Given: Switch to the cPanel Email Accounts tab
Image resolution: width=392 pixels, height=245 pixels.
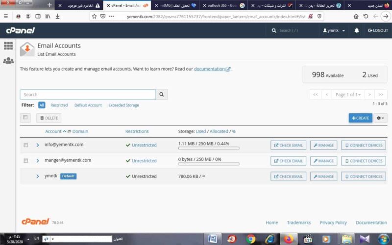Looking at the screenshot, I should 127,5.
